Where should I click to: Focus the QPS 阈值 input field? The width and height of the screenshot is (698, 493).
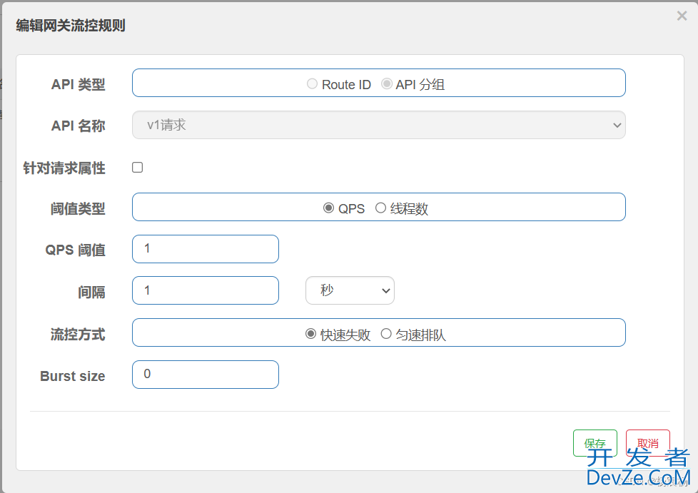(206, 249)
